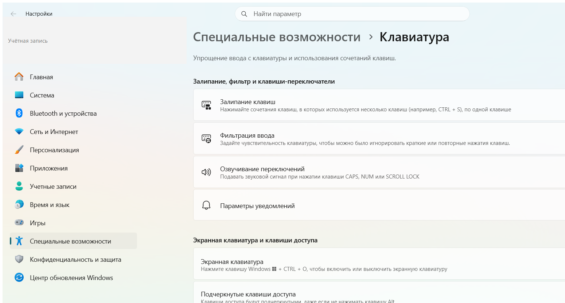The height and width of the screenshot is (303, 565).
Task: Click the Озвучивание переключений speaker icon
Action: point(206,172)
